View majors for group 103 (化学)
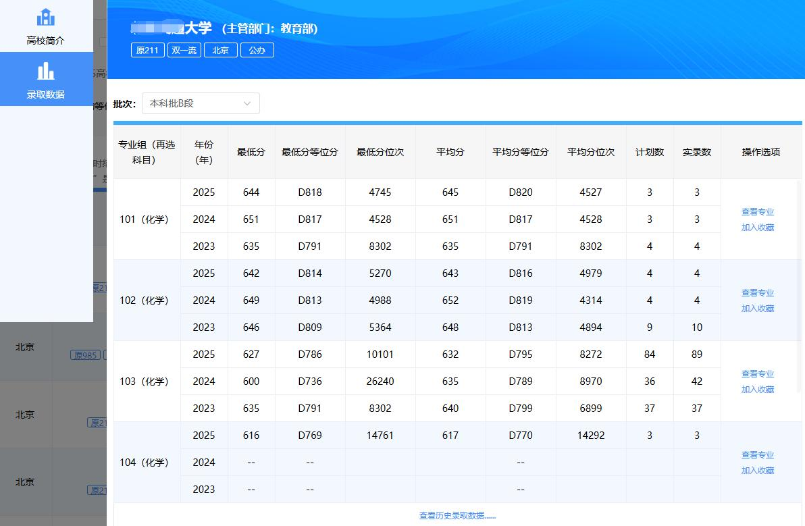Screen dimensions: 805x526 tap(757, 373)
